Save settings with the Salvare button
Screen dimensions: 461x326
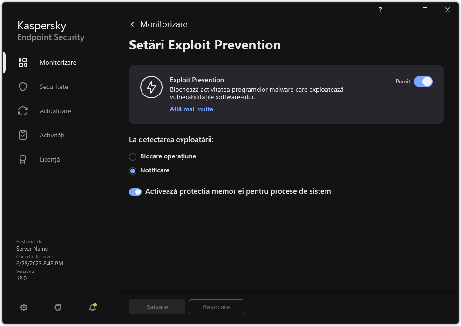click(156, 307)
